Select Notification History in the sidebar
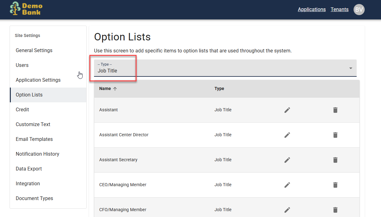This screenshot has height=217, width=381. tap(38, 154)
